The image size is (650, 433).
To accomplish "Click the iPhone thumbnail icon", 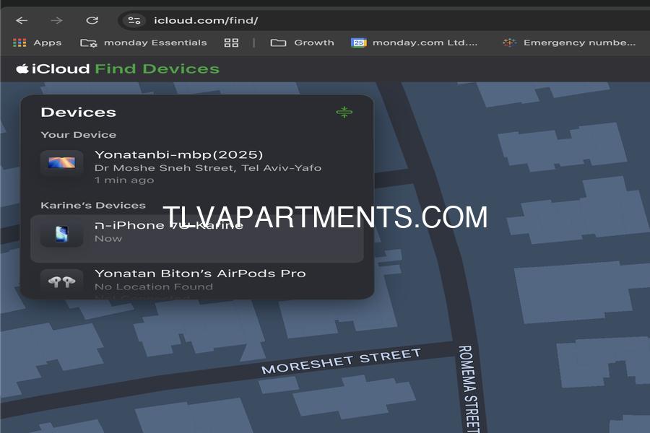I will tap(62, 234).
